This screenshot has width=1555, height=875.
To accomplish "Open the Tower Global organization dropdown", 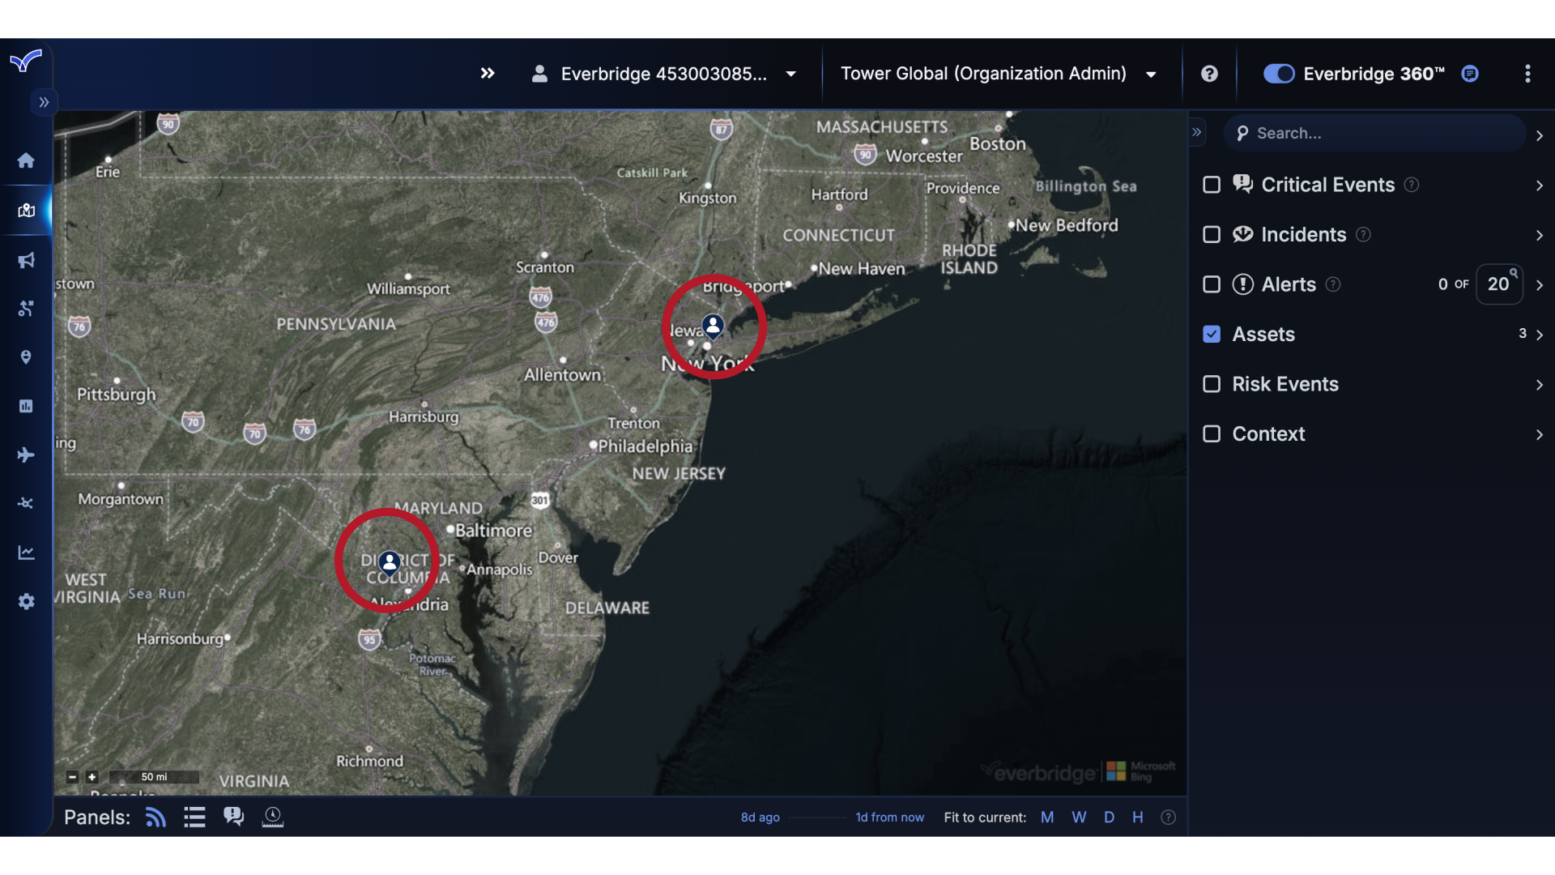I will pos(1150,74).
